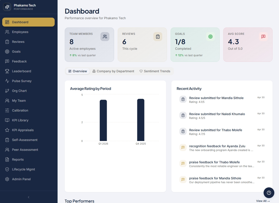Click 'Rating: 4.7/5' under Thabo Molefe
Screen dimensions: 279x203
pos(197,134)
